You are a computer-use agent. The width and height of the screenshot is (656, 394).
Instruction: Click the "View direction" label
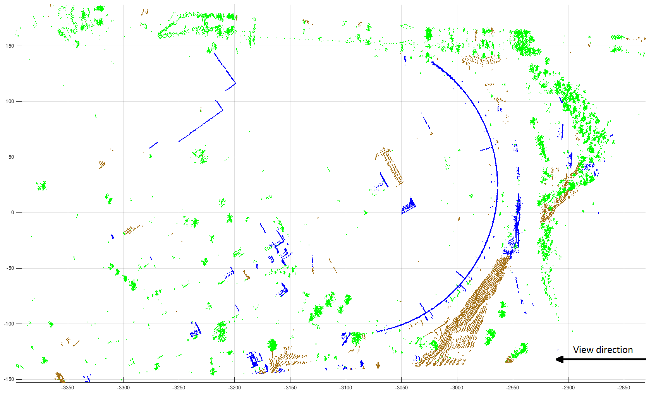(603, 350)
